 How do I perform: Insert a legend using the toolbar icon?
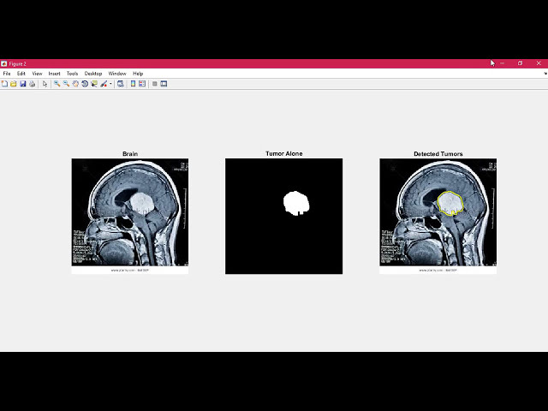tap(142, 84)
